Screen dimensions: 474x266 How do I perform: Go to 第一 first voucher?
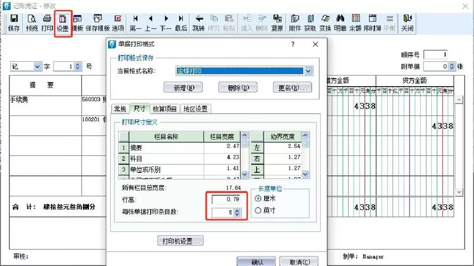(135, 23)
